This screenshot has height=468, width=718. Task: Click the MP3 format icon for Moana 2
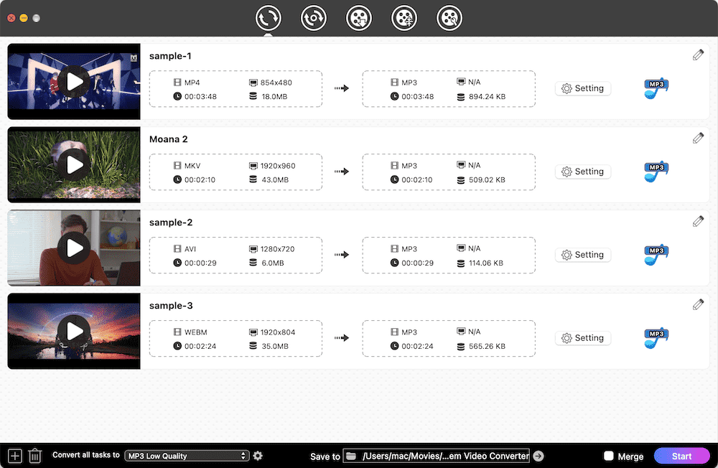pos(656,172)
